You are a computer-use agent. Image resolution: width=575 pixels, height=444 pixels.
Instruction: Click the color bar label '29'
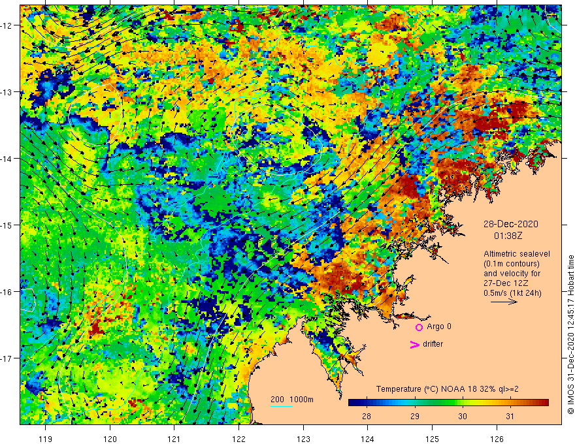click(415, 416)
